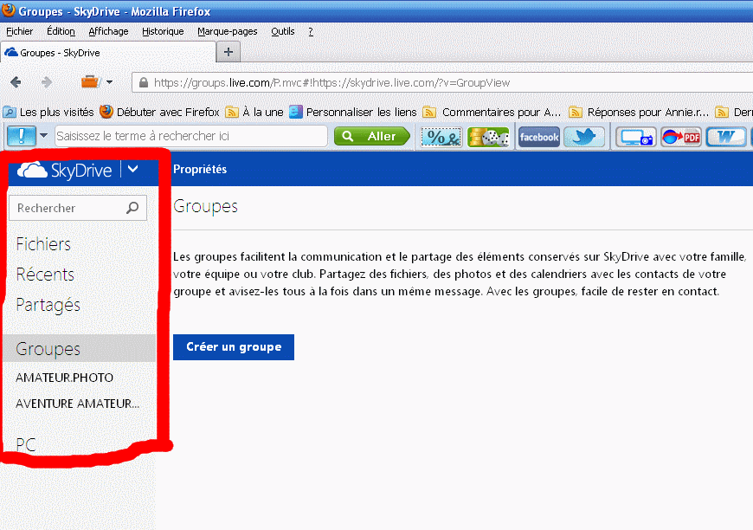Open Récents in the SkyDrive sidebar
Viewport: 753px width, 530px height.
pos(45,275)
